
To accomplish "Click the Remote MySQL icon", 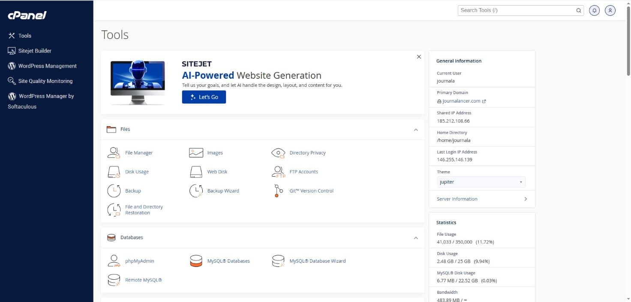I will click(x=114, y=280).
